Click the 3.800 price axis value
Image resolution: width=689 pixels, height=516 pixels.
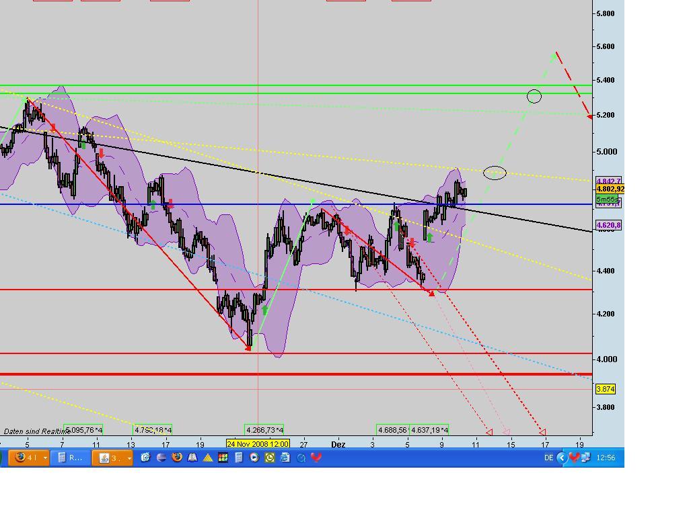[x=606, y=407]
